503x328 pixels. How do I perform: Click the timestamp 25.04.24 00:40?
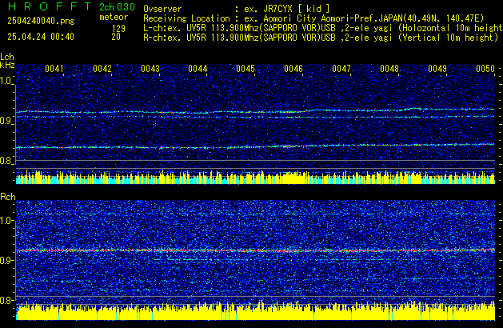tap(41, 37)
